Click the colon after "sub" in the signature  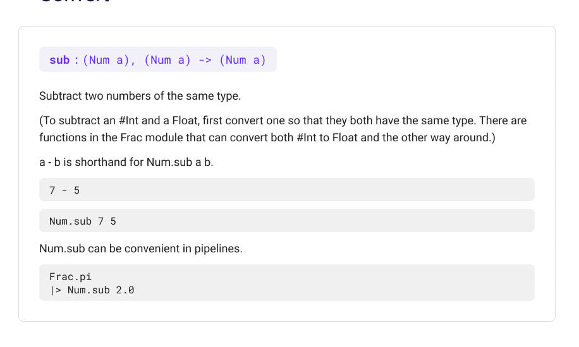(76, 60)
